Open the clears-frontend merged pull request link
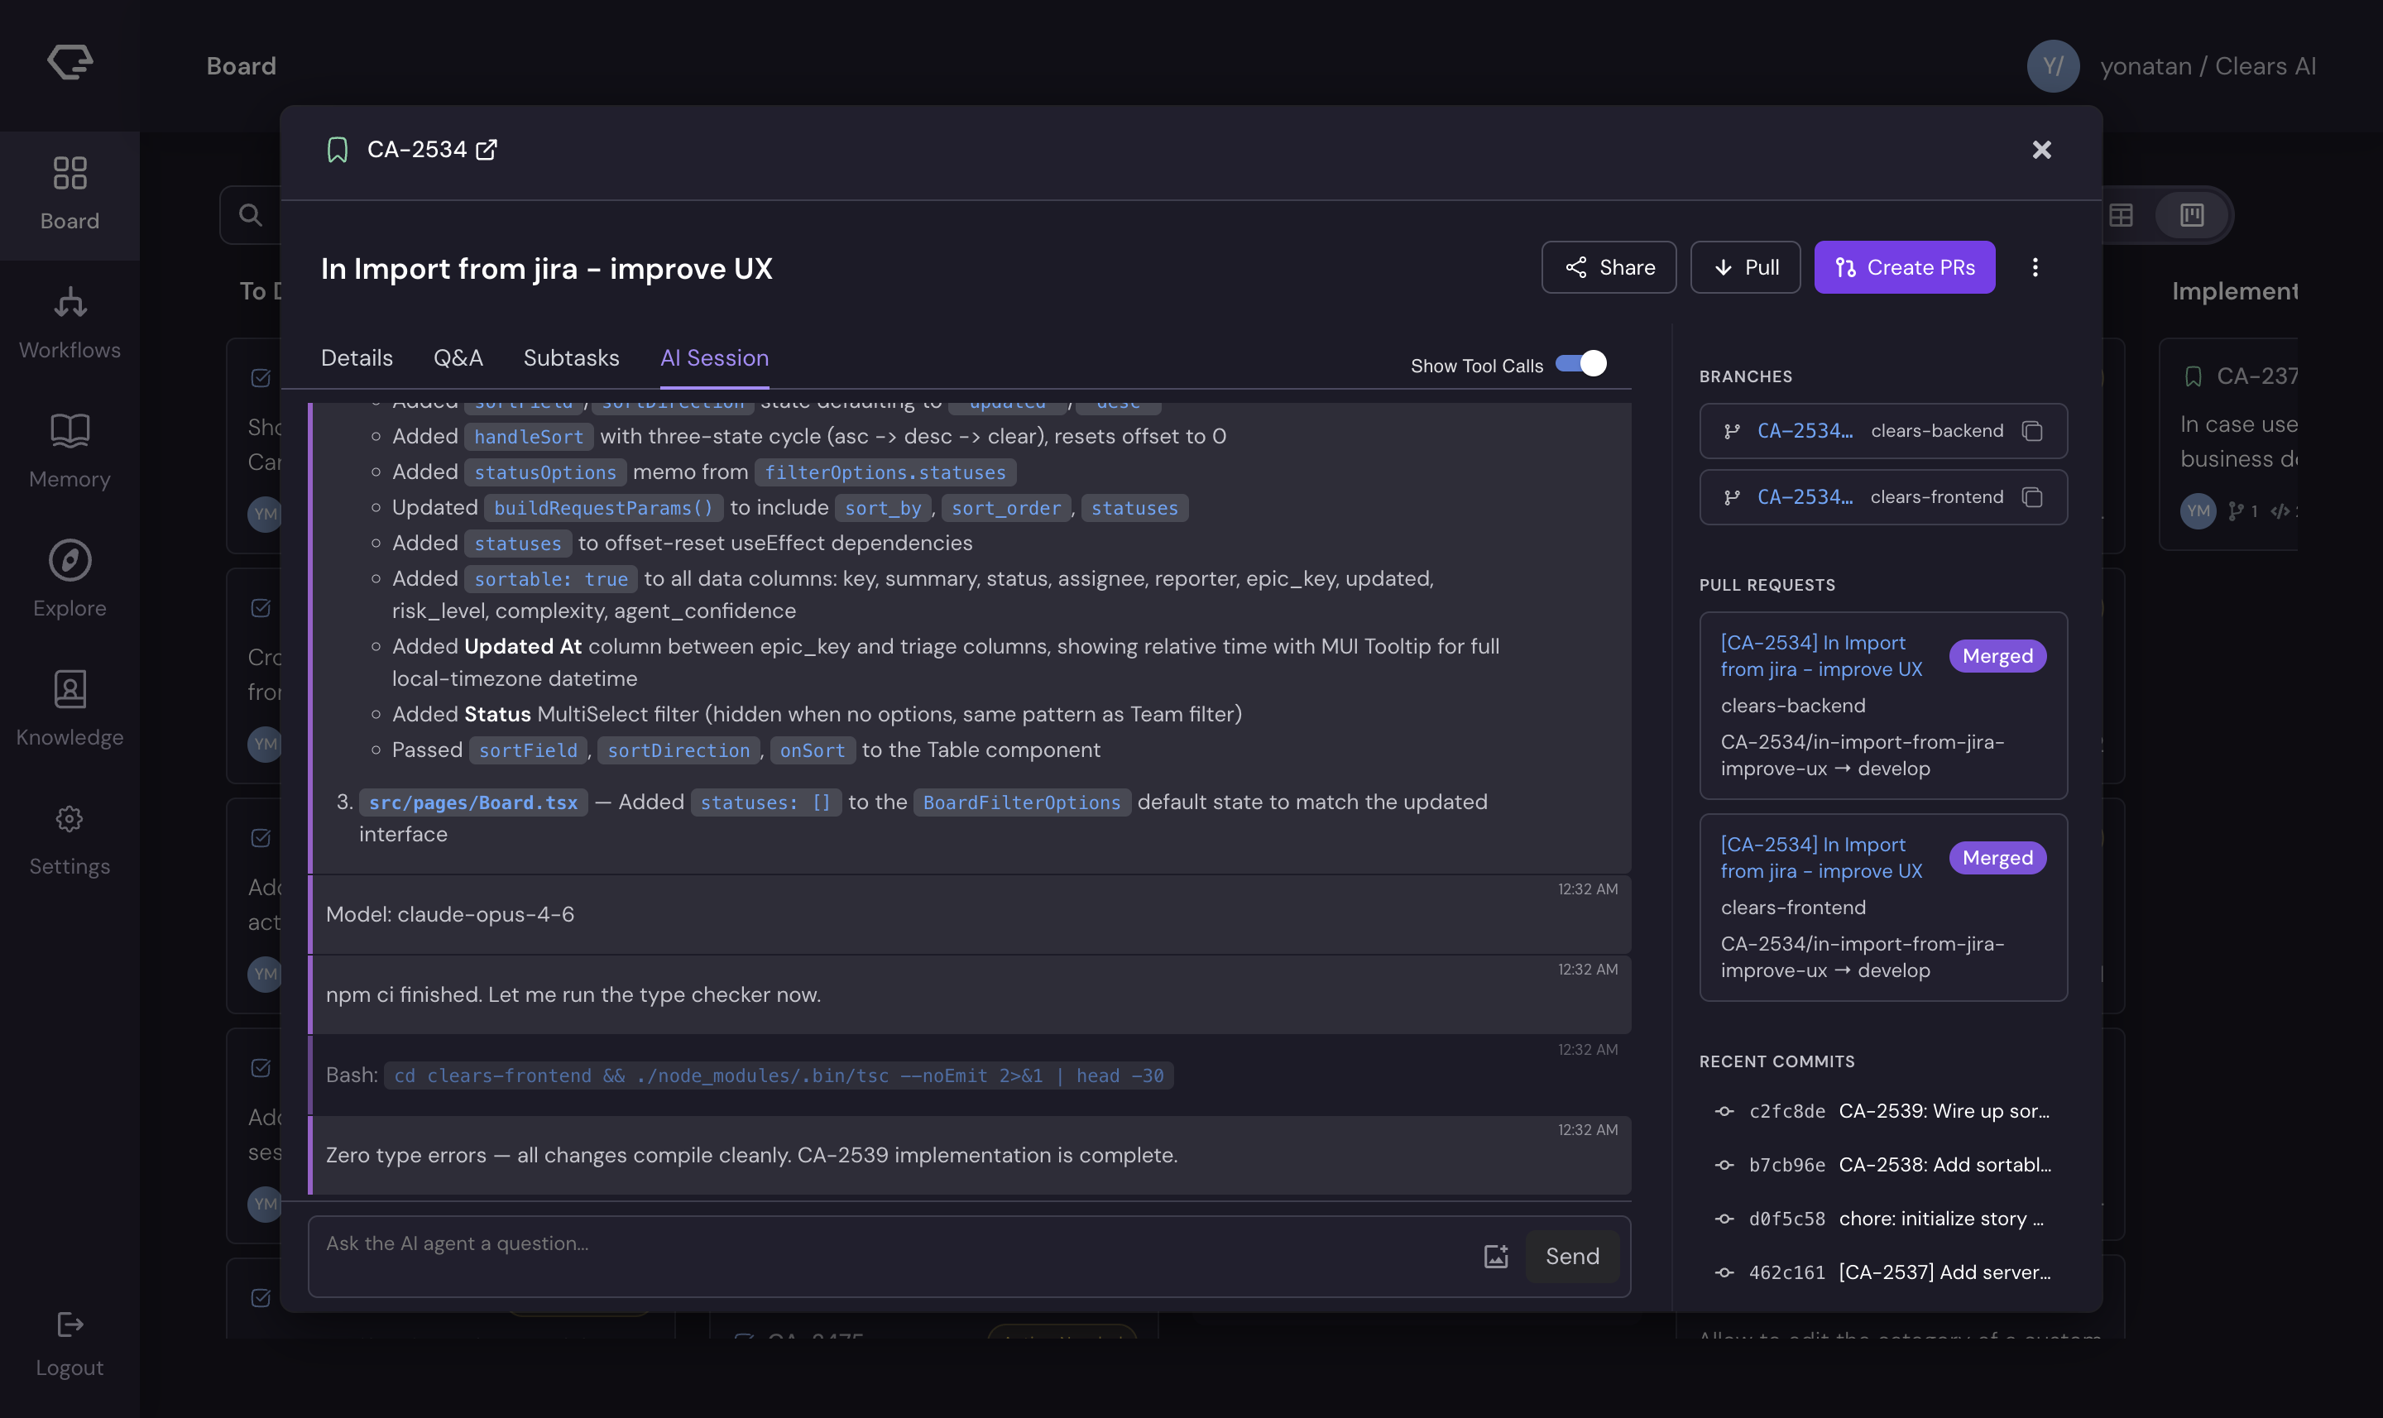Screen dimensions: 2383x1418 point(1821,858)
